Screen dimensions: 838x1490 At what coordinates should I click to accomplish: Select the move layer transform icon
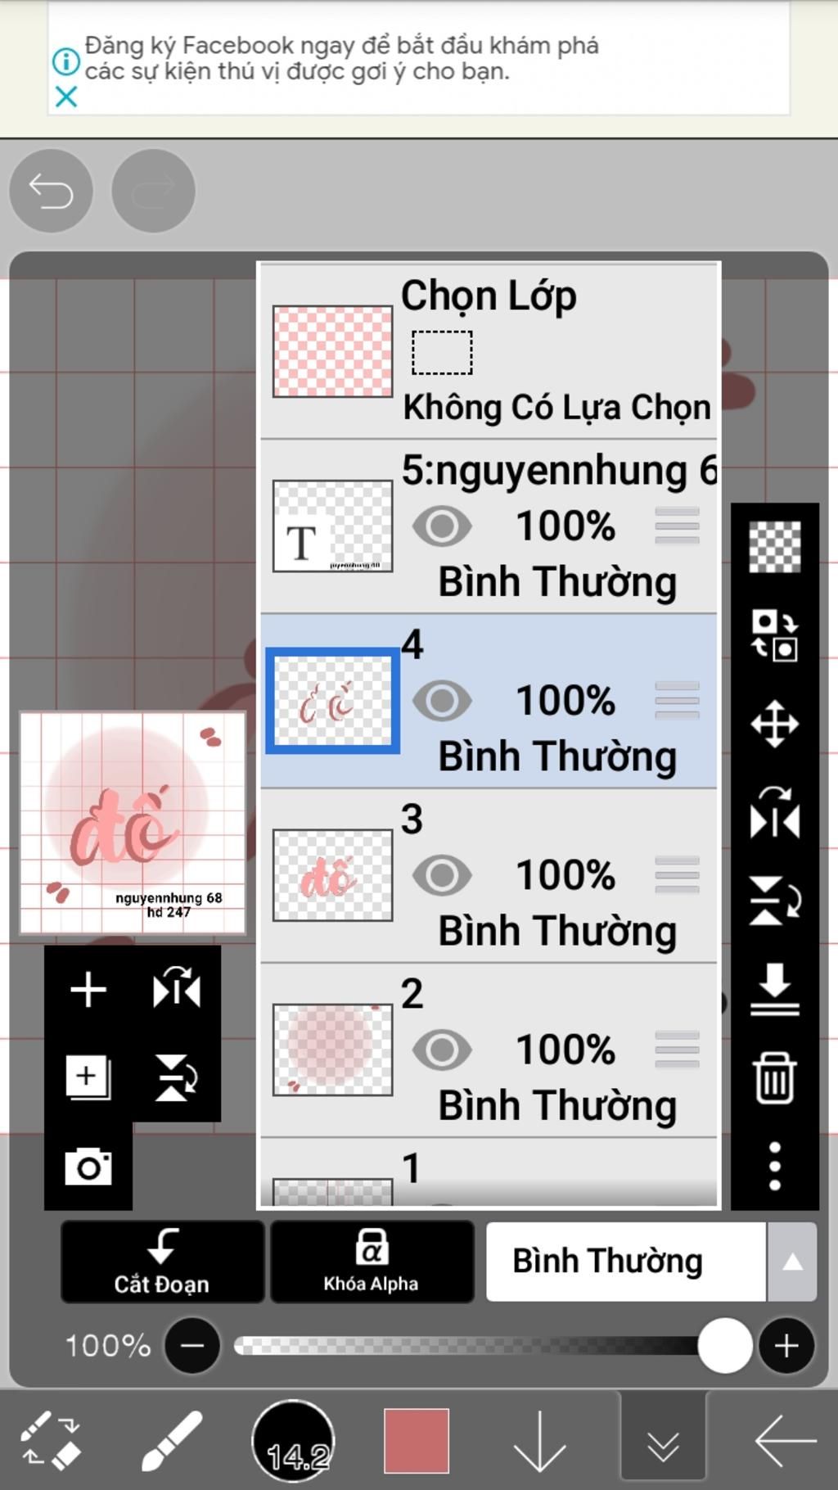click(x=774, y=724)
